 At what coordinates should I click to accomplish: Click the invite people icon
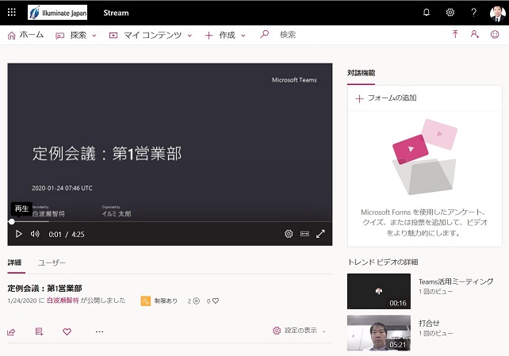(475, 34)
